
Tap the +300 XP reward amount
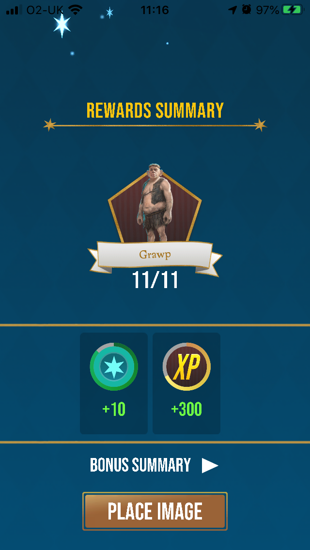coord(186,409)
